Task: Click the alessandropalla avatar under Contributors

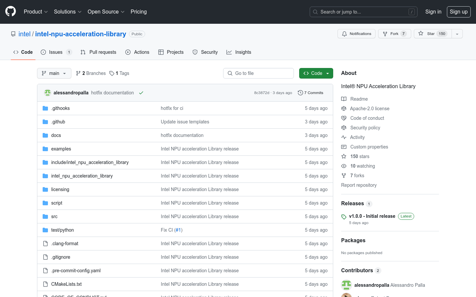Action: tap(346, 285)
